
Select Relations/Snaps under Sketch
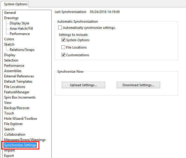[x=22, y=50]
